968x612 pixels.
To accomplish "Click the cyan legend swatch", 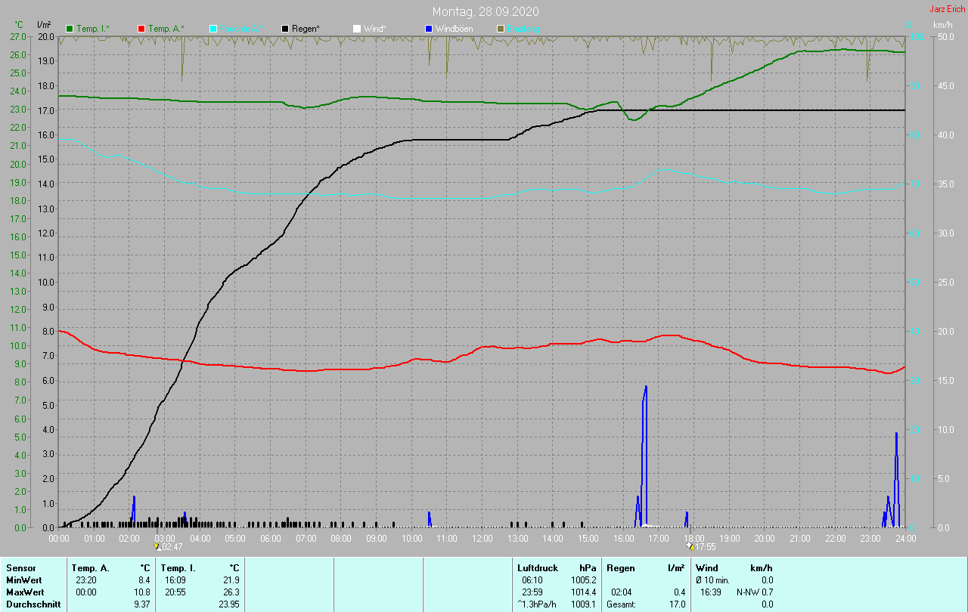I will [213, 29].
